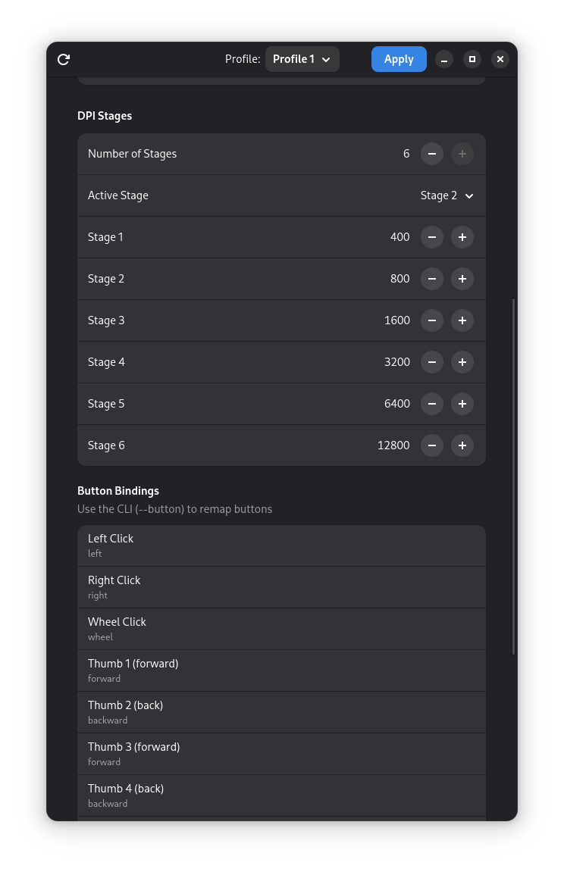564x872 pixels.
Task: Decrease Stage 1 DPI with minus button
Action: click(431, 237)
